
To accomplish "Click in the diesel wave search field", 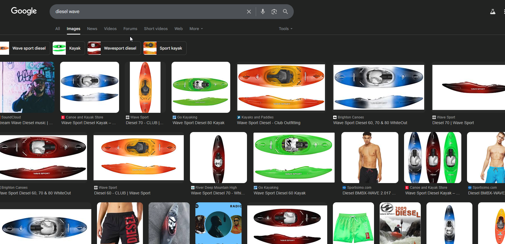I will click(x=147, y=12).
